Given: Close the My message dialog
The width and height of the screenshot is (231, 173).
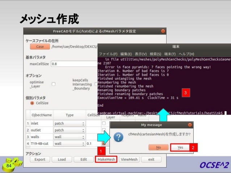Looking at the screenshot, I should pos(190,125).
